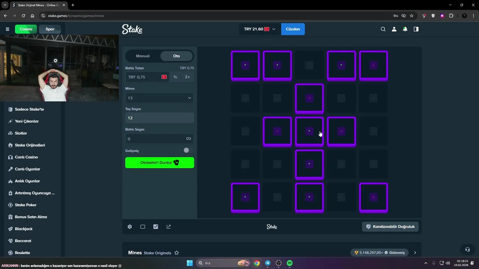This screenshot has width=479, height=269.
Task: Click the Windows taskbar search box
Action: pyautogui.click(x=223, y=263)
